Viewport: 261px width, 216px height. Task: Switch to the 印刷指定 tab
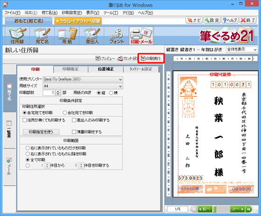click(71, 69)
